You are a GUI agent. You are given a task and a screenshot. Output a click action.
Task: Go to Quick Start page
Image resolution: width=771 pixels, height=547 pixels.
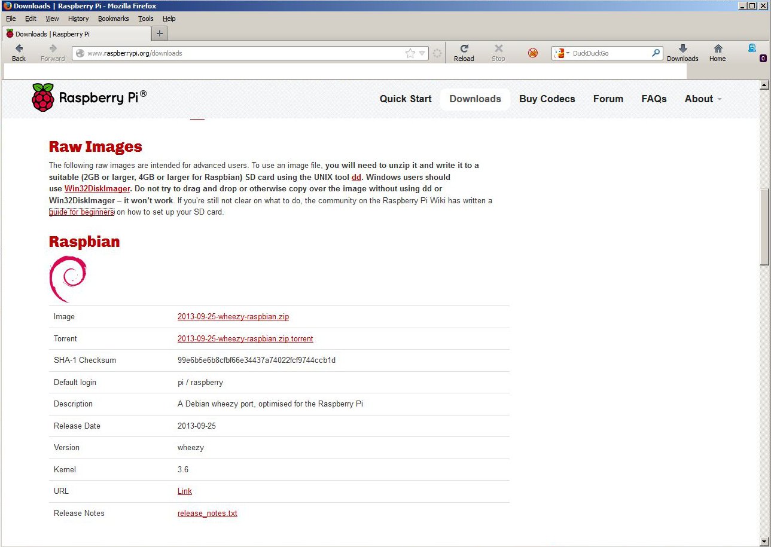(406, 99)
